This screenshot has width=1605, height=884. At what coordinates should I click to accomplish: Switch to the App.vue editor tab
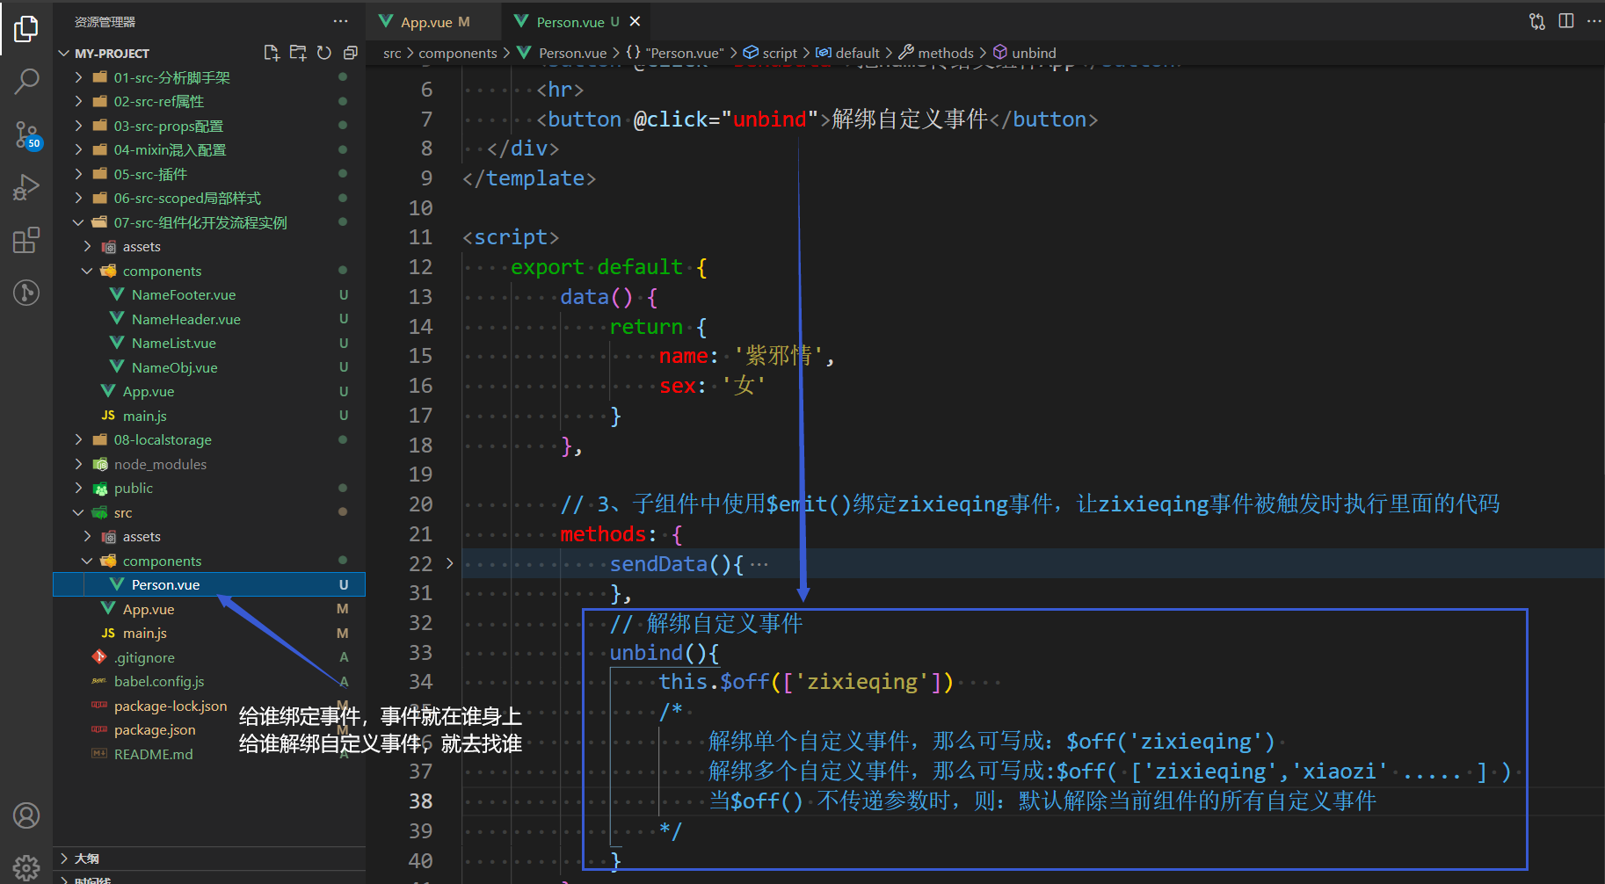(434, 22)
